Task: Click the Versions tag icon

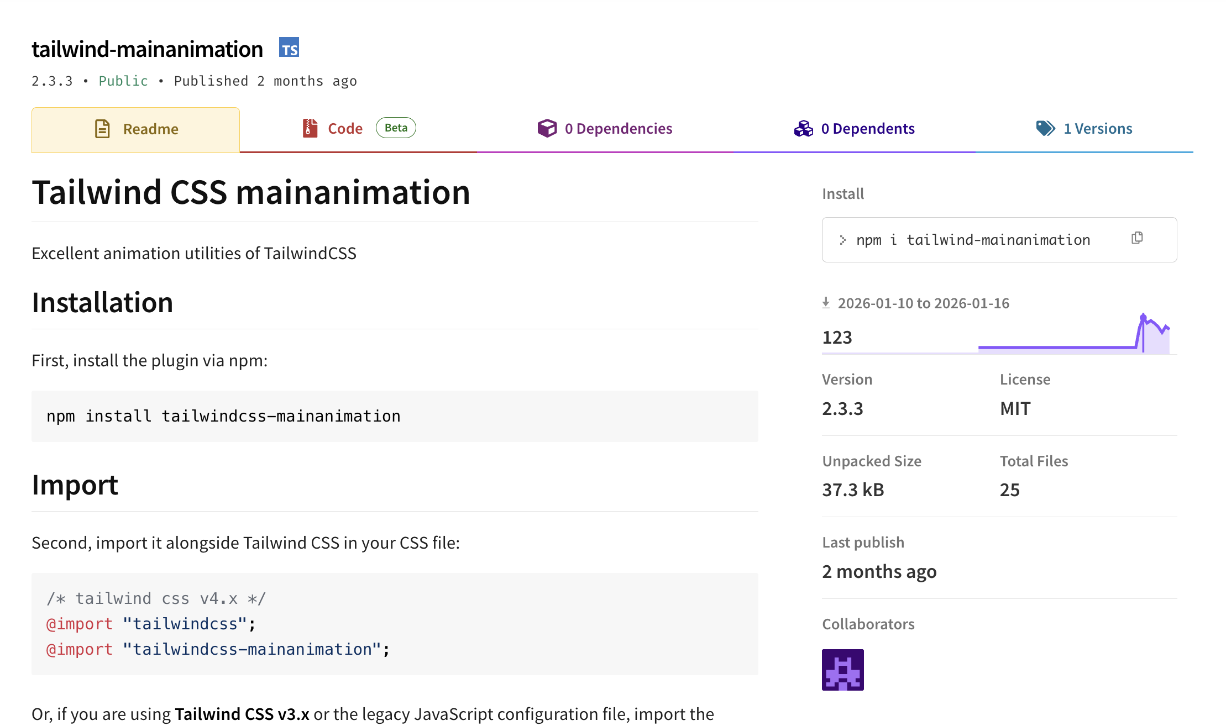Action: 1044,128
